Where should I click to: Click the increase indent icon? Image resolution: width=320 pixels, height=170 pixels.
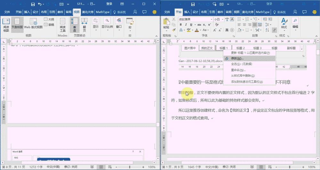tap(270, 19)
